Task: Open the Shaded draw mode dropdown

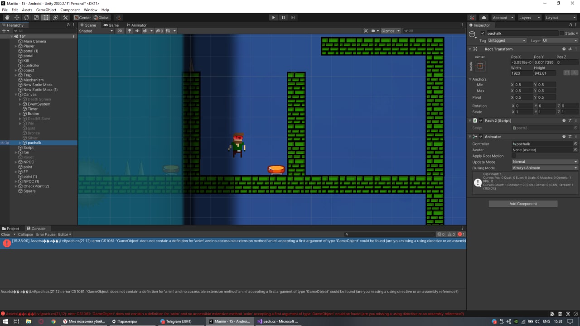Action: pyautogui.click(x=96, y=31)
